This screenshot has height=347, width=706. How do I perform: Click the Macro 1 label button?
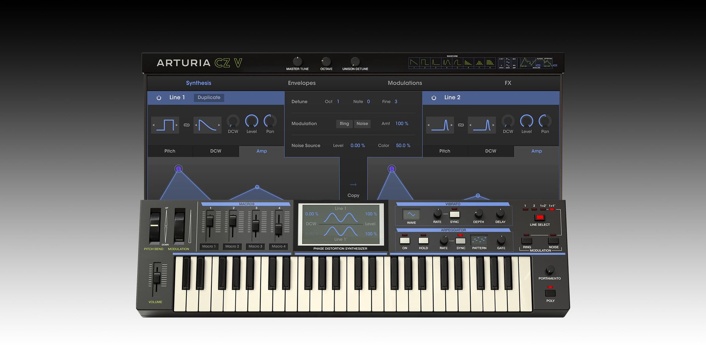[209, 246]
